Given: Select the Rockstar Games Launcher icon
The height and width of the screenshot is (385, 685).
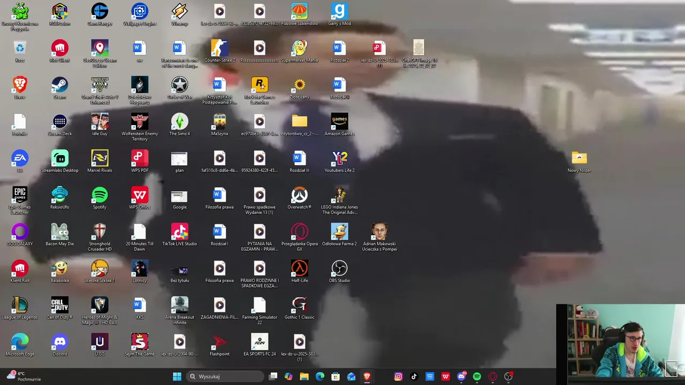Looking at the screenshot, I should (260, 90).
